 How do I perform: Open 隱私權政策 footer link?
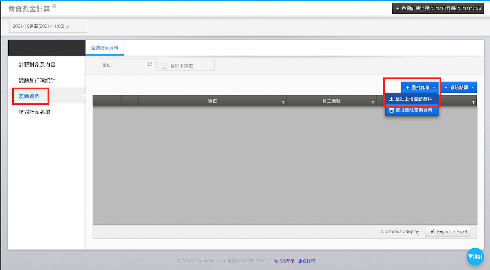(x=284, y=261)
